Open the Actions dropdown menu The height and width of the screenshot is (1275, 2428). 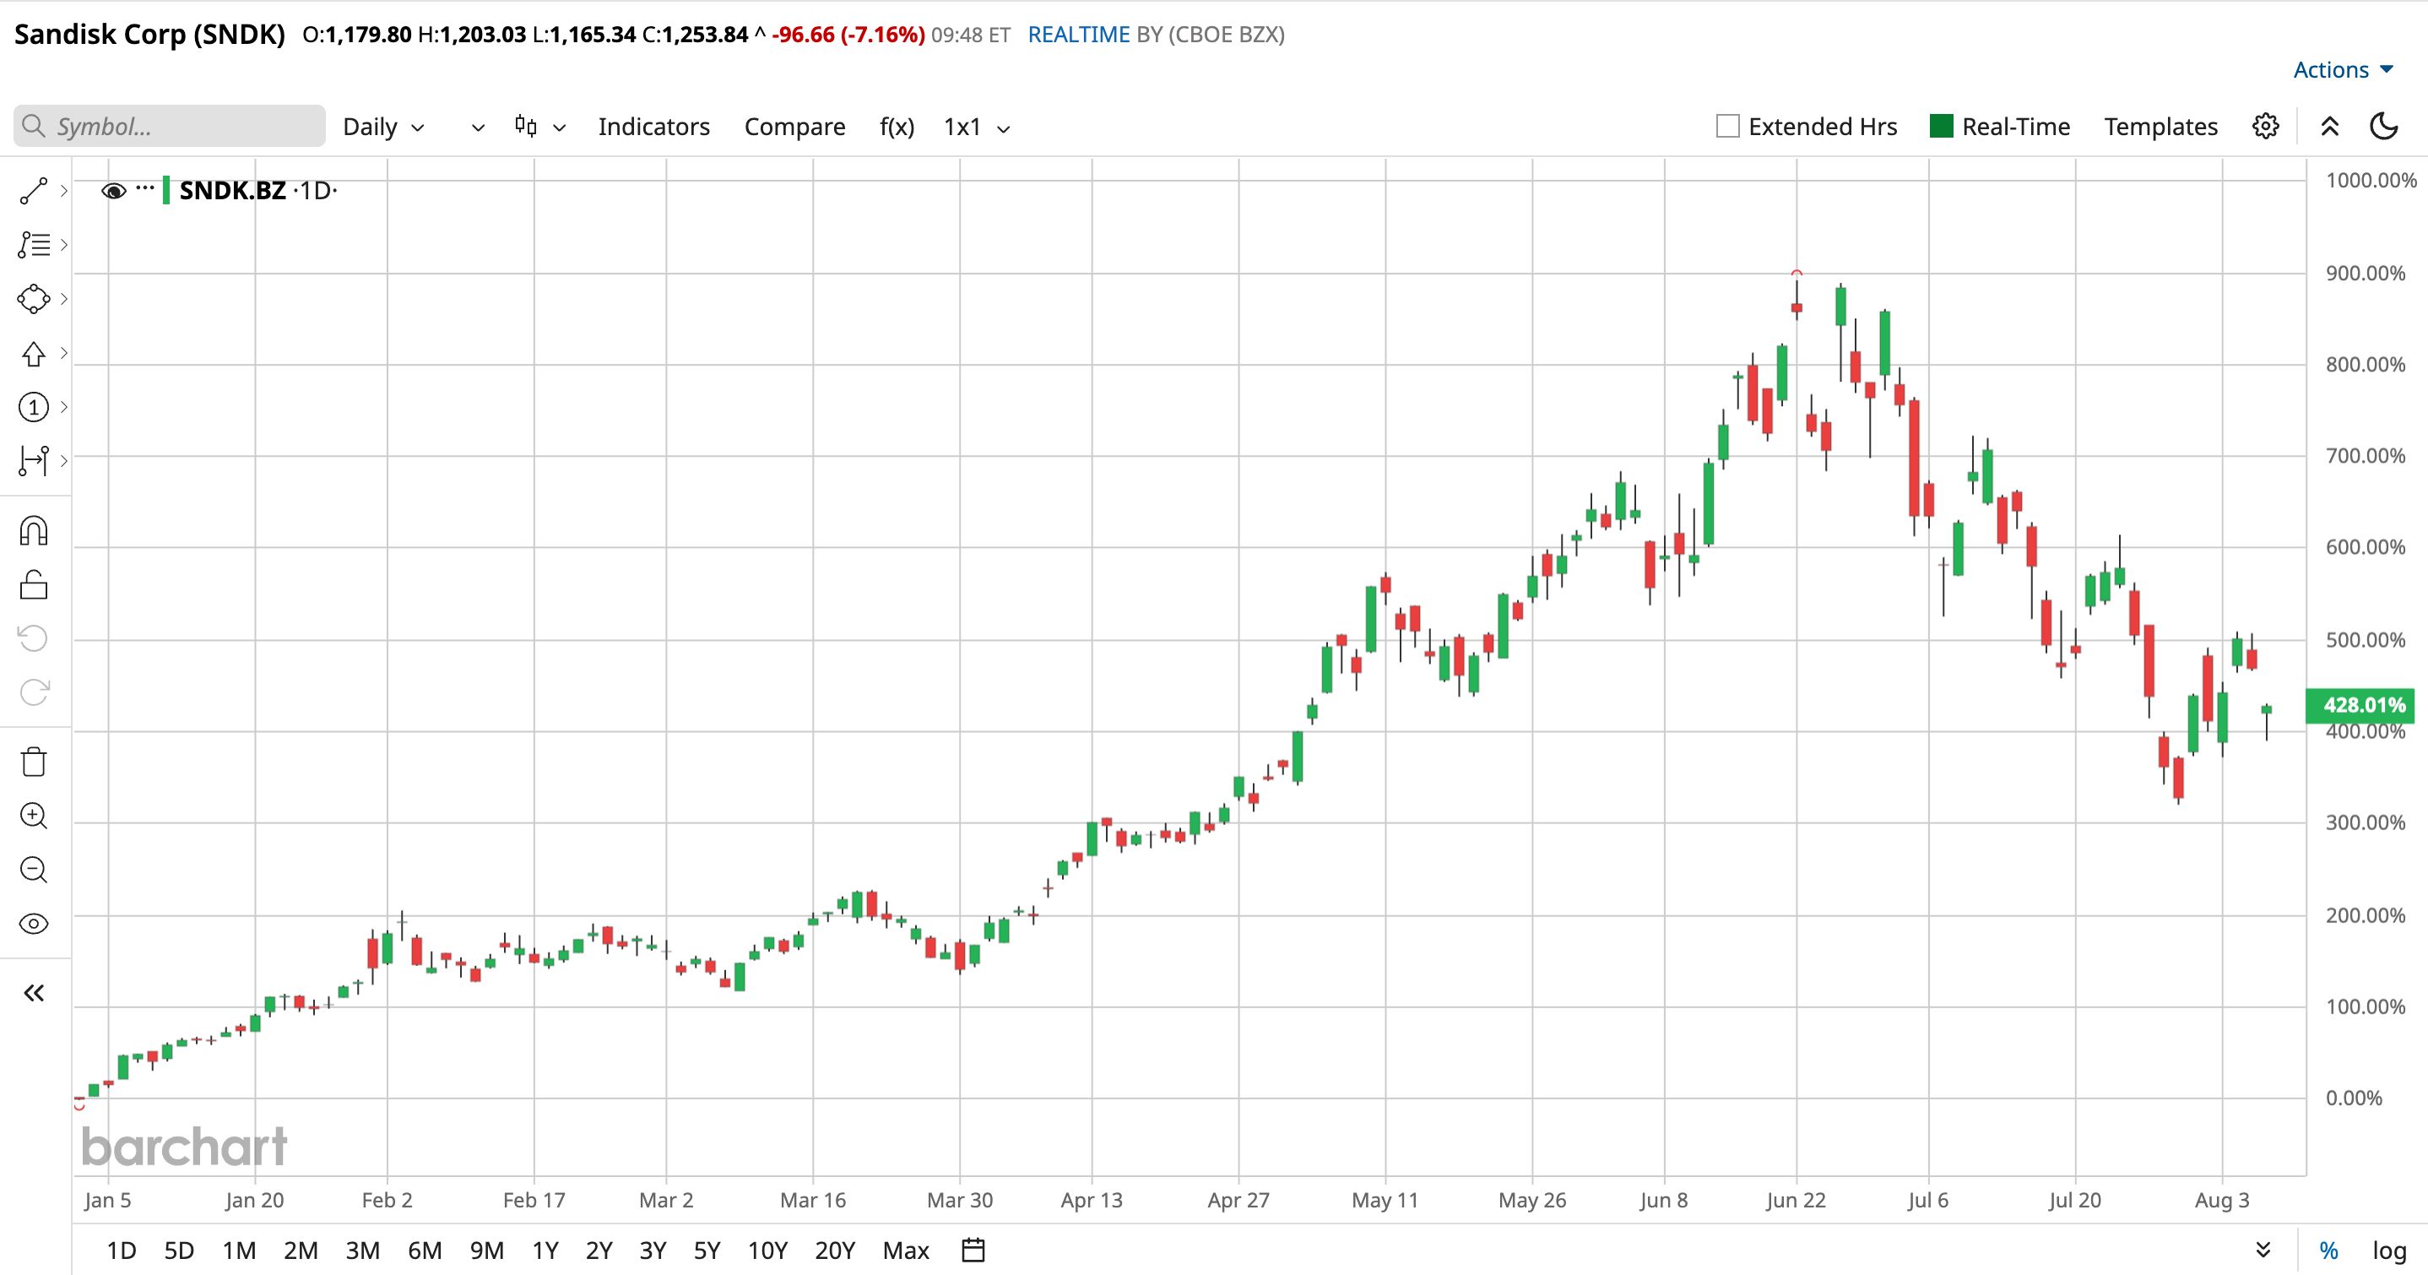coord(2344,70)
